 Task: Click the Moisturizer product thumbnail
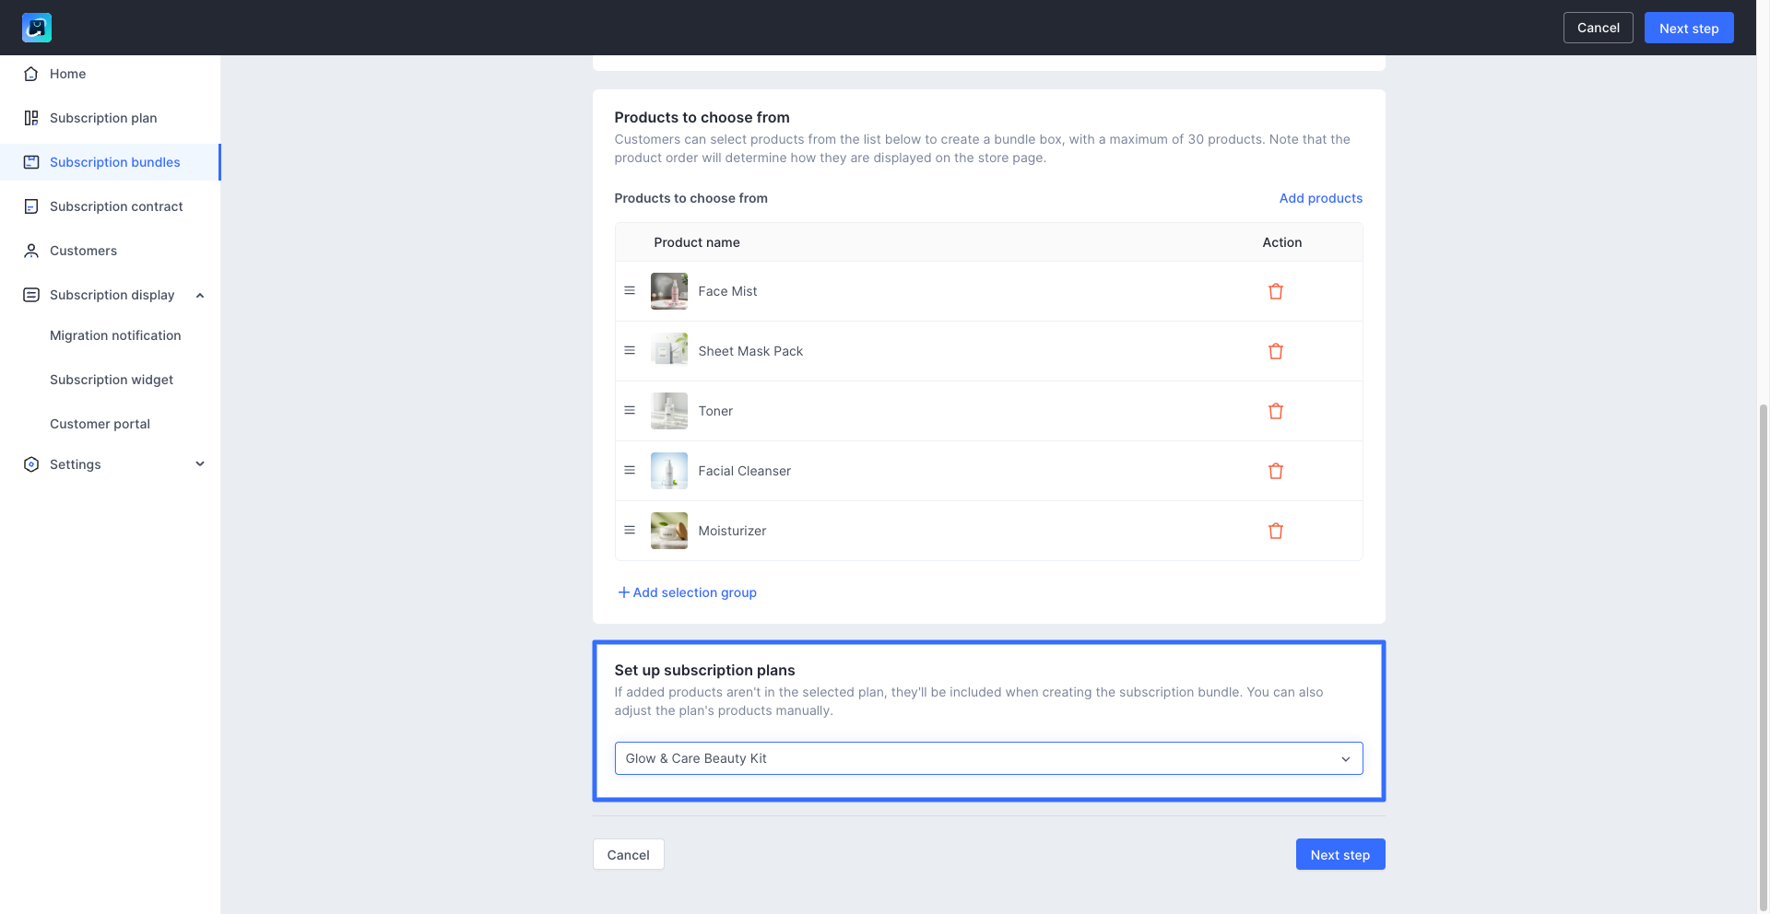click(669, 531)
